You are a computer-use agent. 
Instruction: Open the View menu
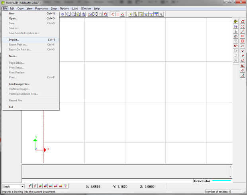tap(29, 8)
